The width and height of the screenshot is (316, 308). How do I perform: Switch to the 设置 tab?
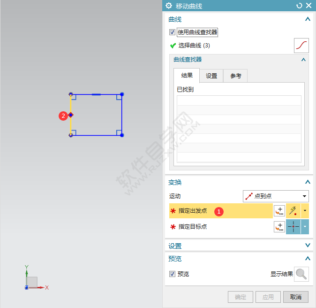point(211,76)
